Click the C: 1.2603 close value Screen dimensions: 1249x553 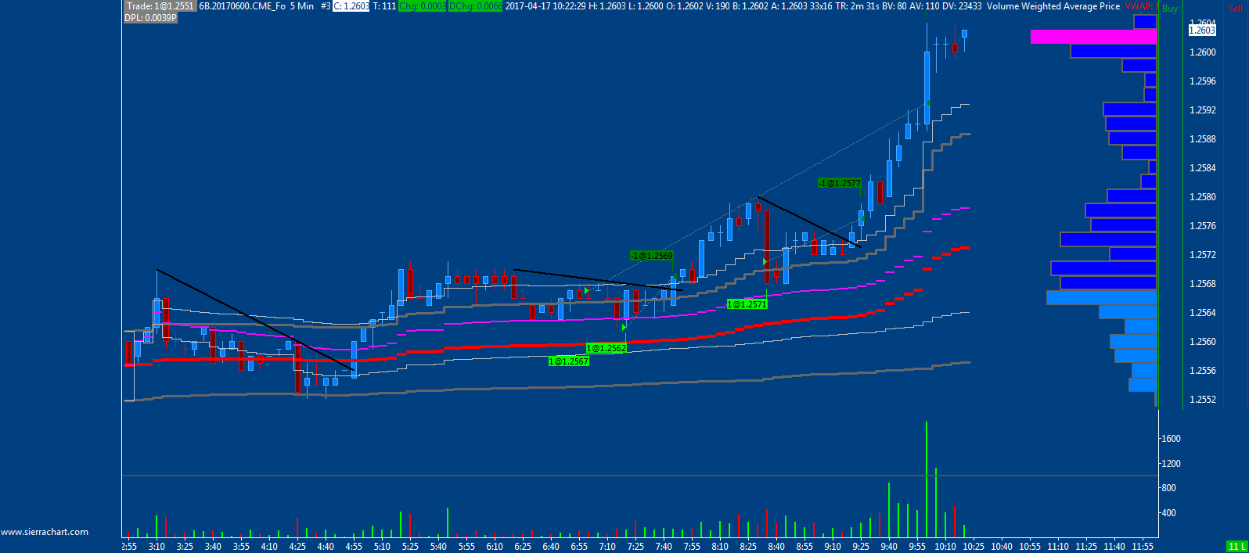click(x=351, y=6)
